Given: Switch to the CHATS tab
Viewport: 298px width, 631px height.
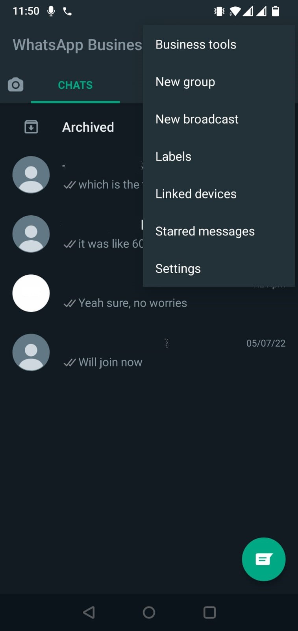Looking at the screenshot, I should (x=75, y=85).
